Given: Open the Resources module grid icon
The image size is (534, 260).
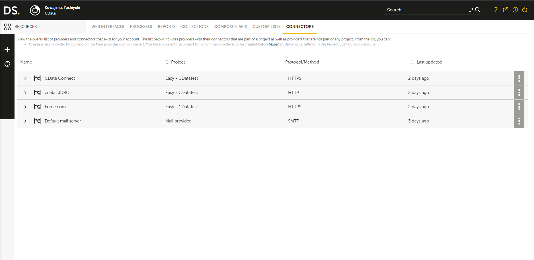Looking at the screenshot, I should click(8, 27).
